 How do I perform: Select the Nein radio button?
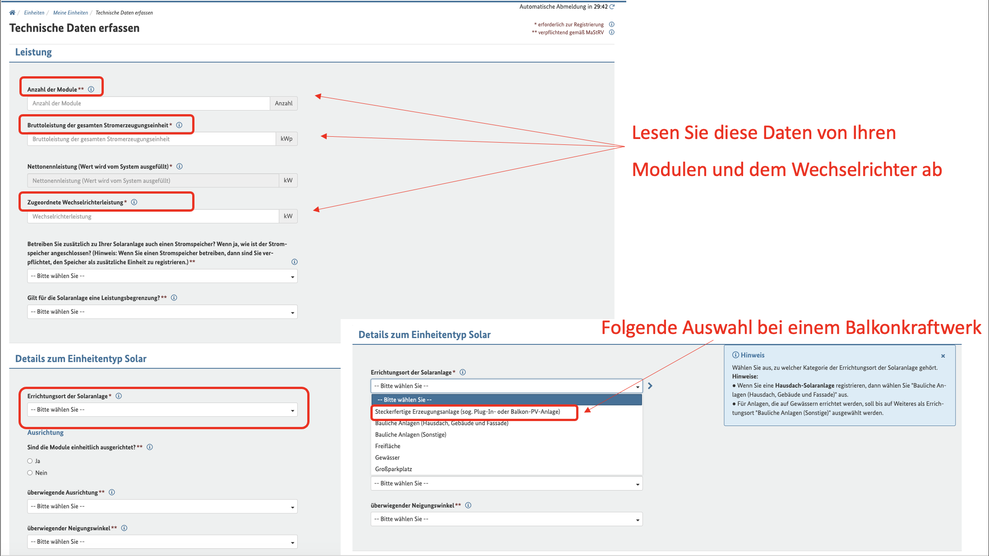point(30,473)
